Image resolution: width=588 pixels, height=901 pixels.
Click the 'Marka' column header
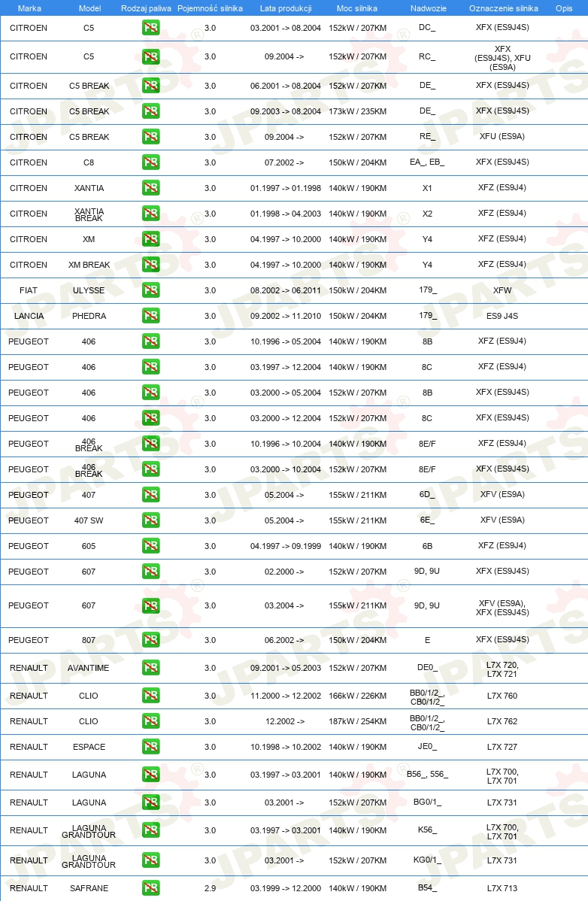pos(29,8)
